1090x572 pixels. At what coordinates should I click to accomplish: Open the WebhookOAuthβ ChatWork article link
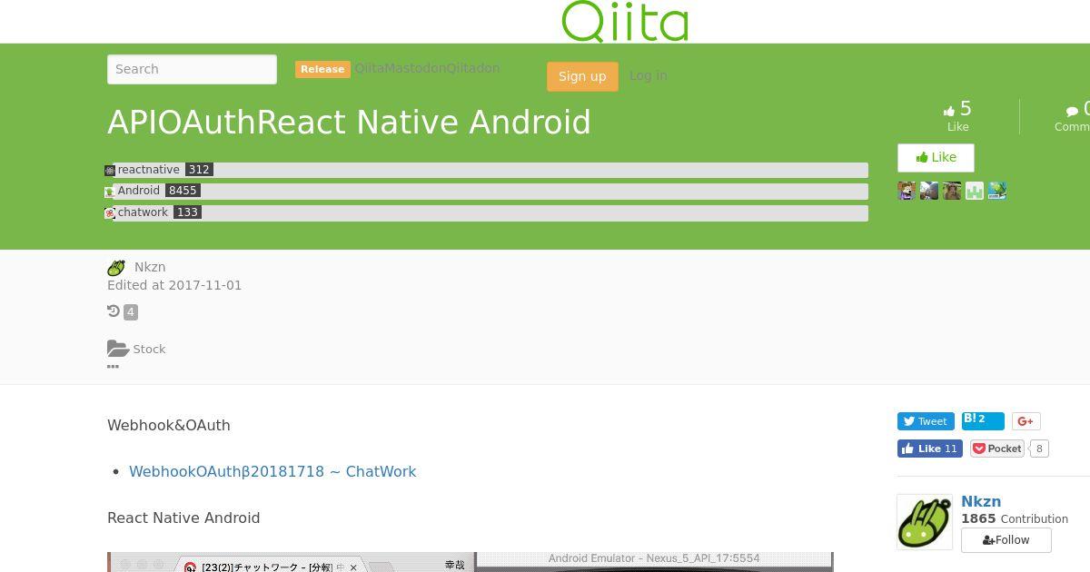(272, 471)
